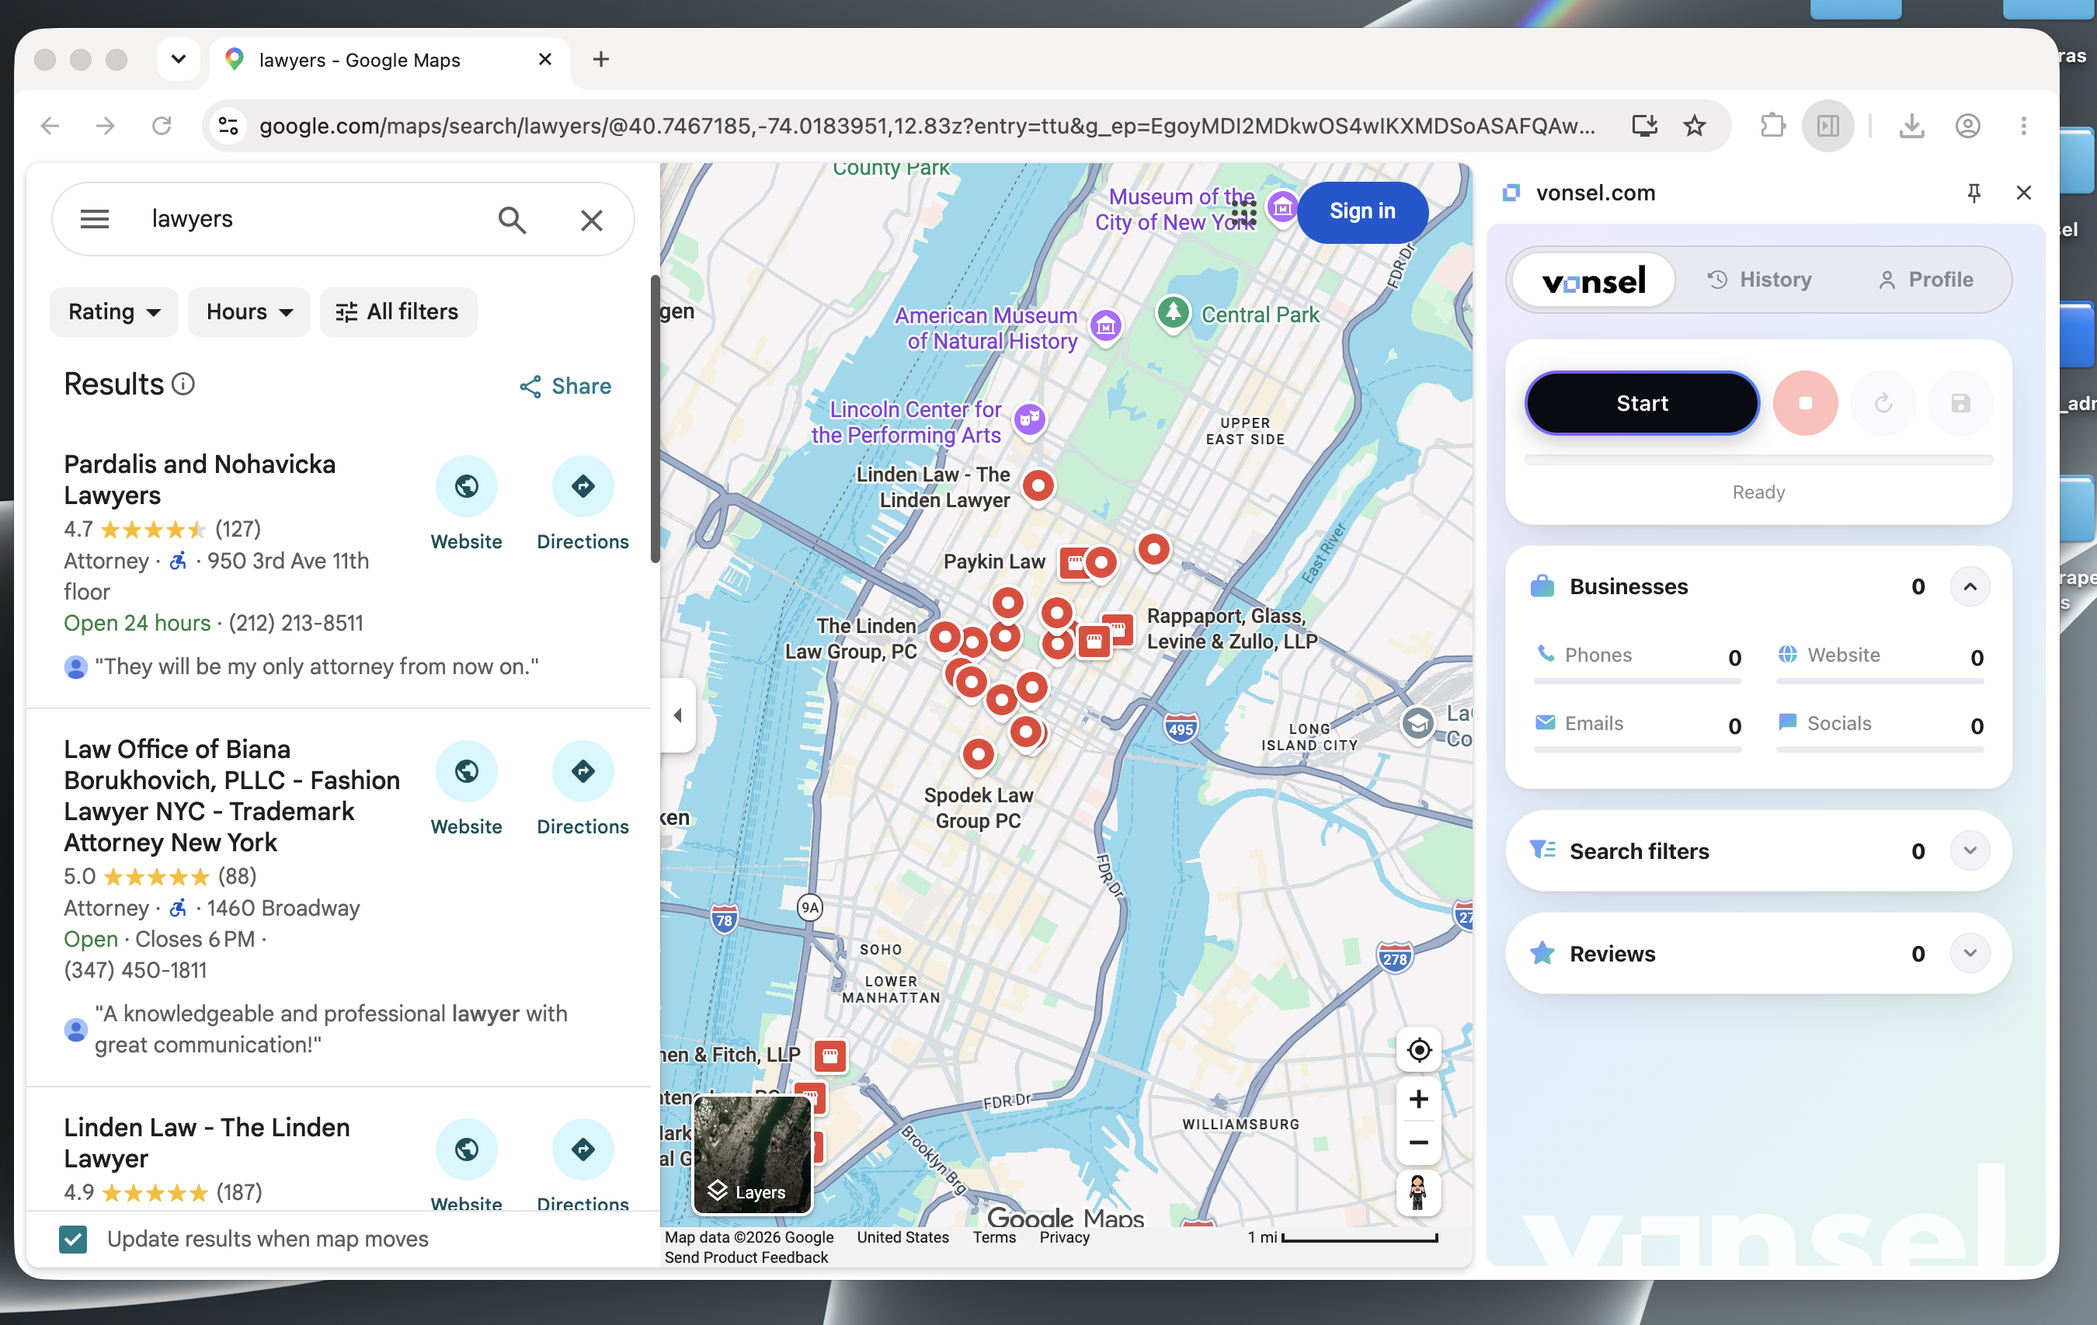This screenshot has height=1325, width=2097.
Task: Open All filters for results
Action: pyautogui.click(x=398, y=312)
